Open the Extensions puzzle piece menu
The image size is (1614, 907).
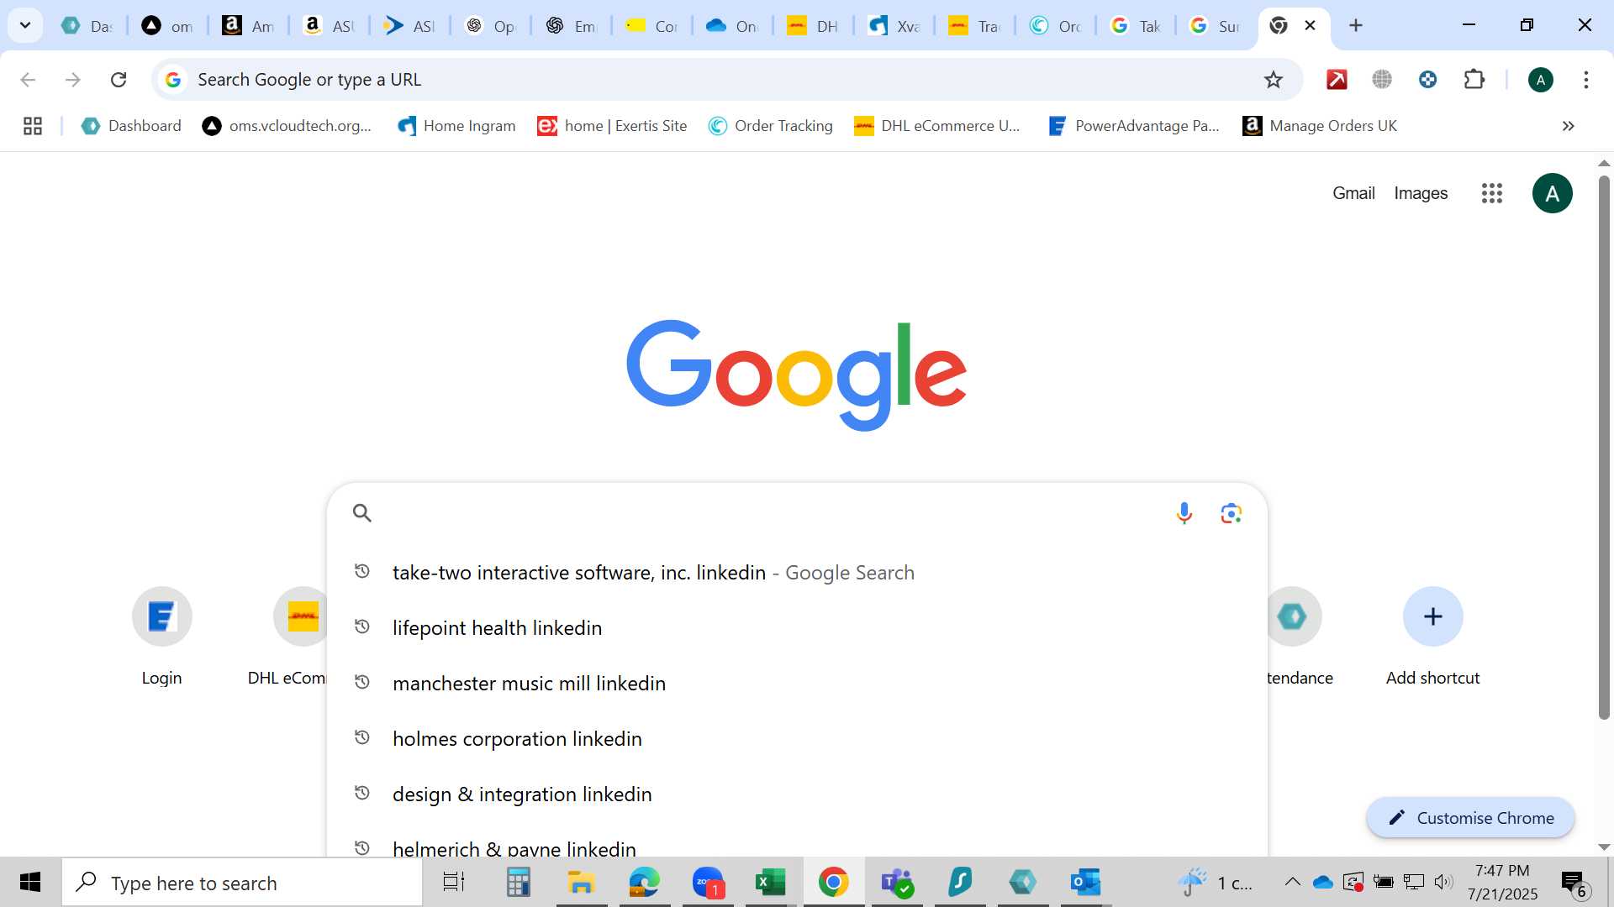point(1474,80)
